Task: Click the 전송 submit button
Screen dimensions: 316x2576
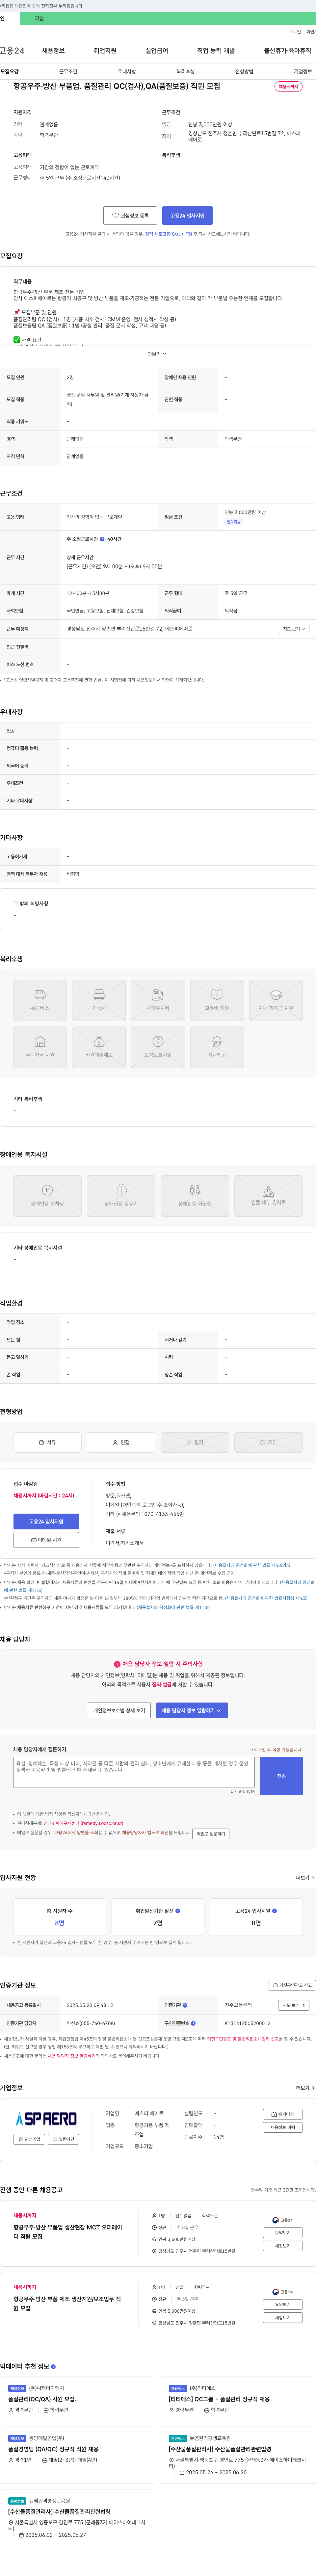Action: coord(281,1776)
